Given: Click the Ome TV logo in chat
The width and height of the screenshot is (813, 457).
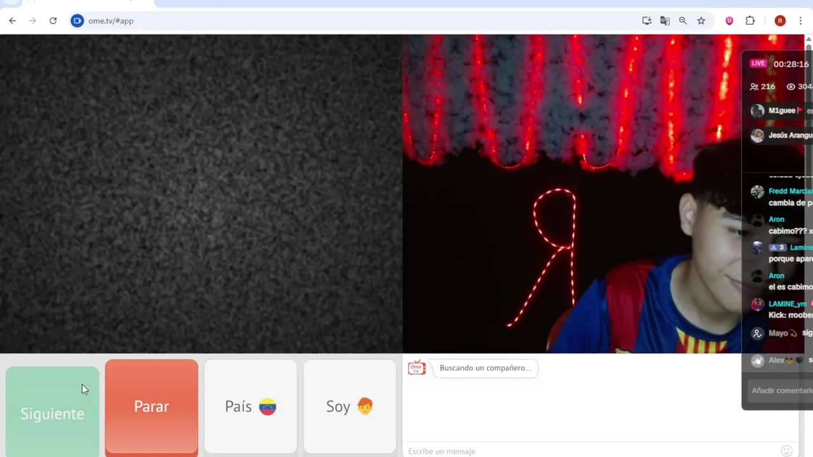Looking at the screenshot, I should tap(417, 368).
